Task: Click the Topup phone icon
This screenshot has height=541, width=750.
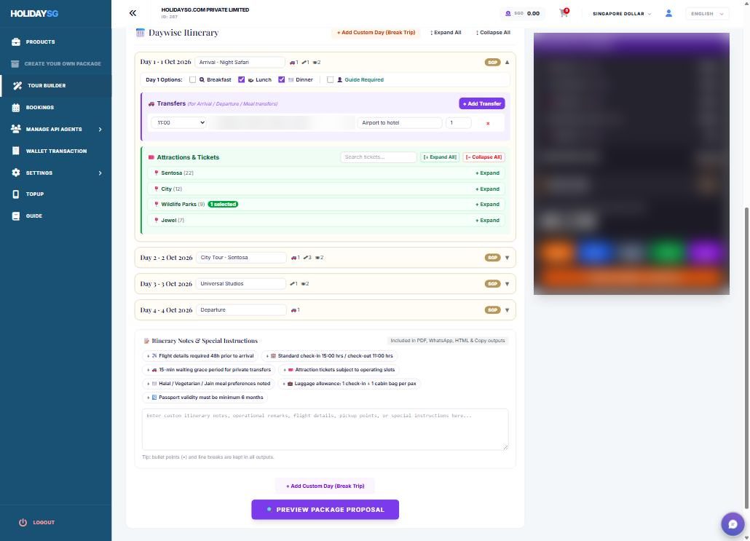Action: pos(16,194)
